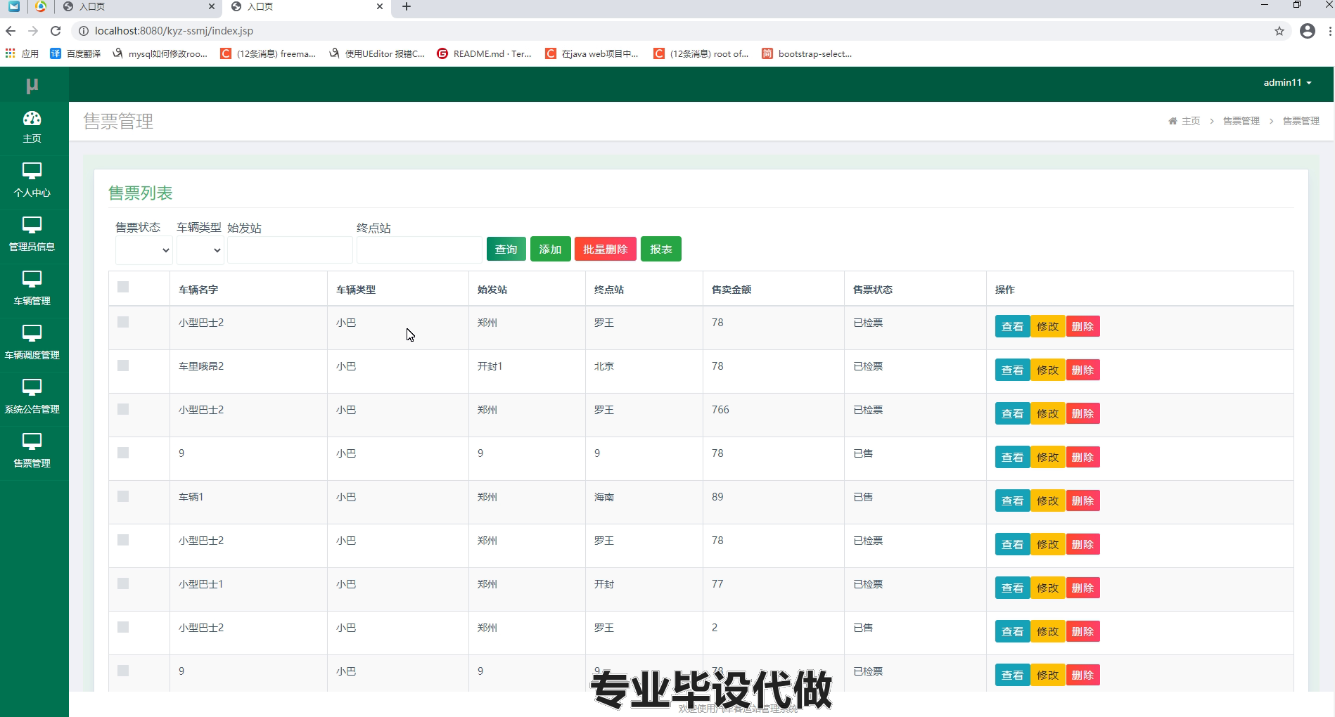1335x717 pixels.
Task: Check the checkbox for 9 已售 row
Action: [x=123, y=453]
